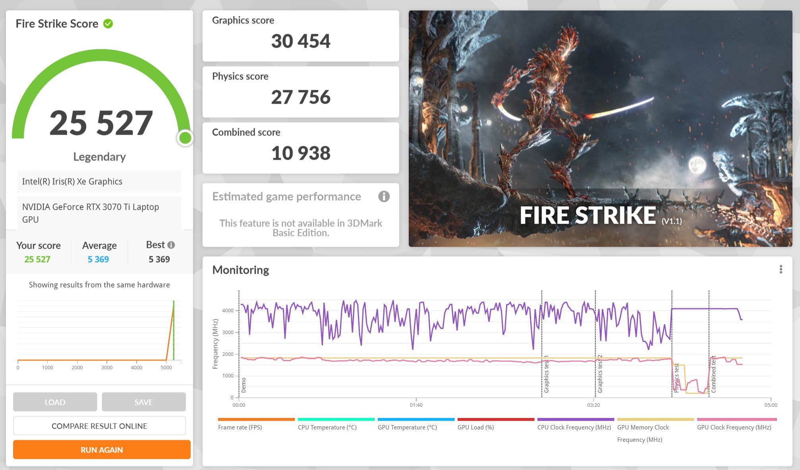Select the Graphics score card
Viewport: 800px width, 470px height.
(301, 36)
